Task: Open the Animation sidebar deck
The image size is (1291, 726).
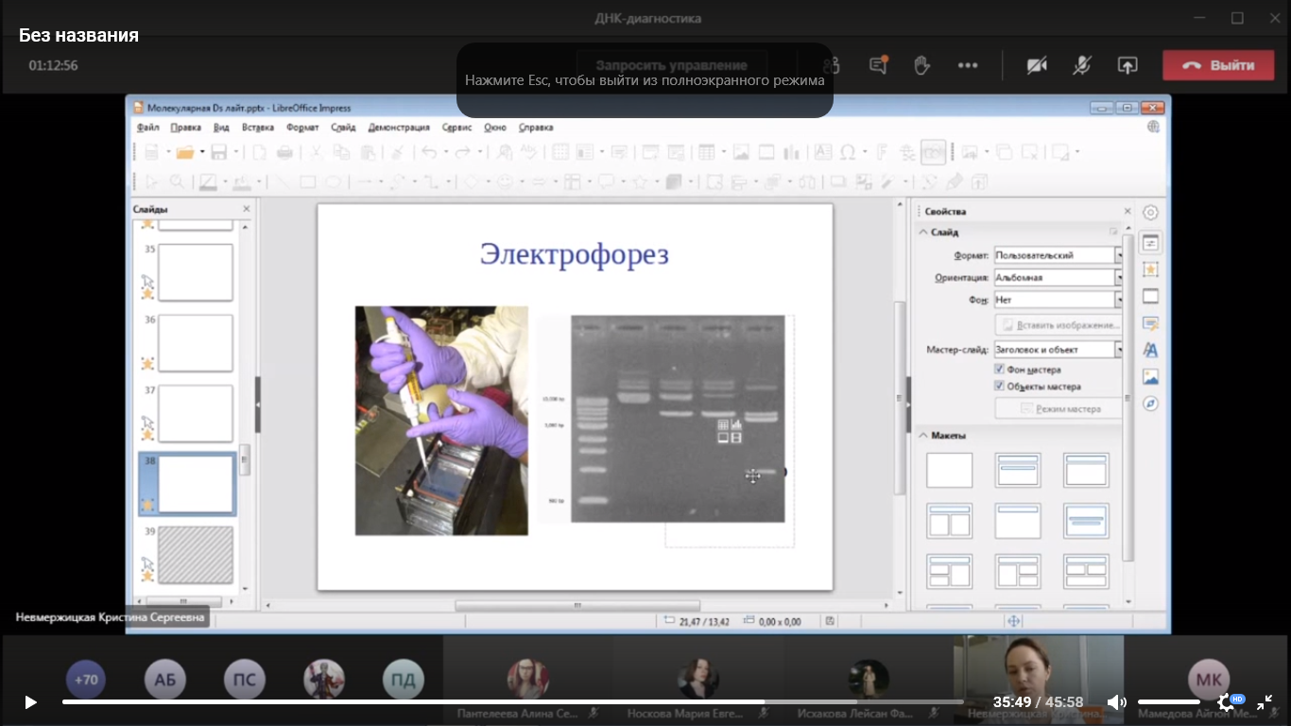Action: 1150,269
